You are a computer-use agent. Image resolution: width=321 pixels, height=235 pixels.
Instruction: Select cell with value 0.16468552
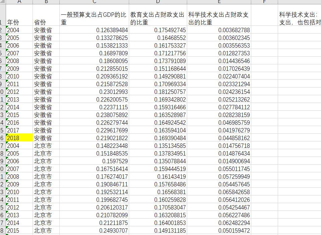(158, 38)
